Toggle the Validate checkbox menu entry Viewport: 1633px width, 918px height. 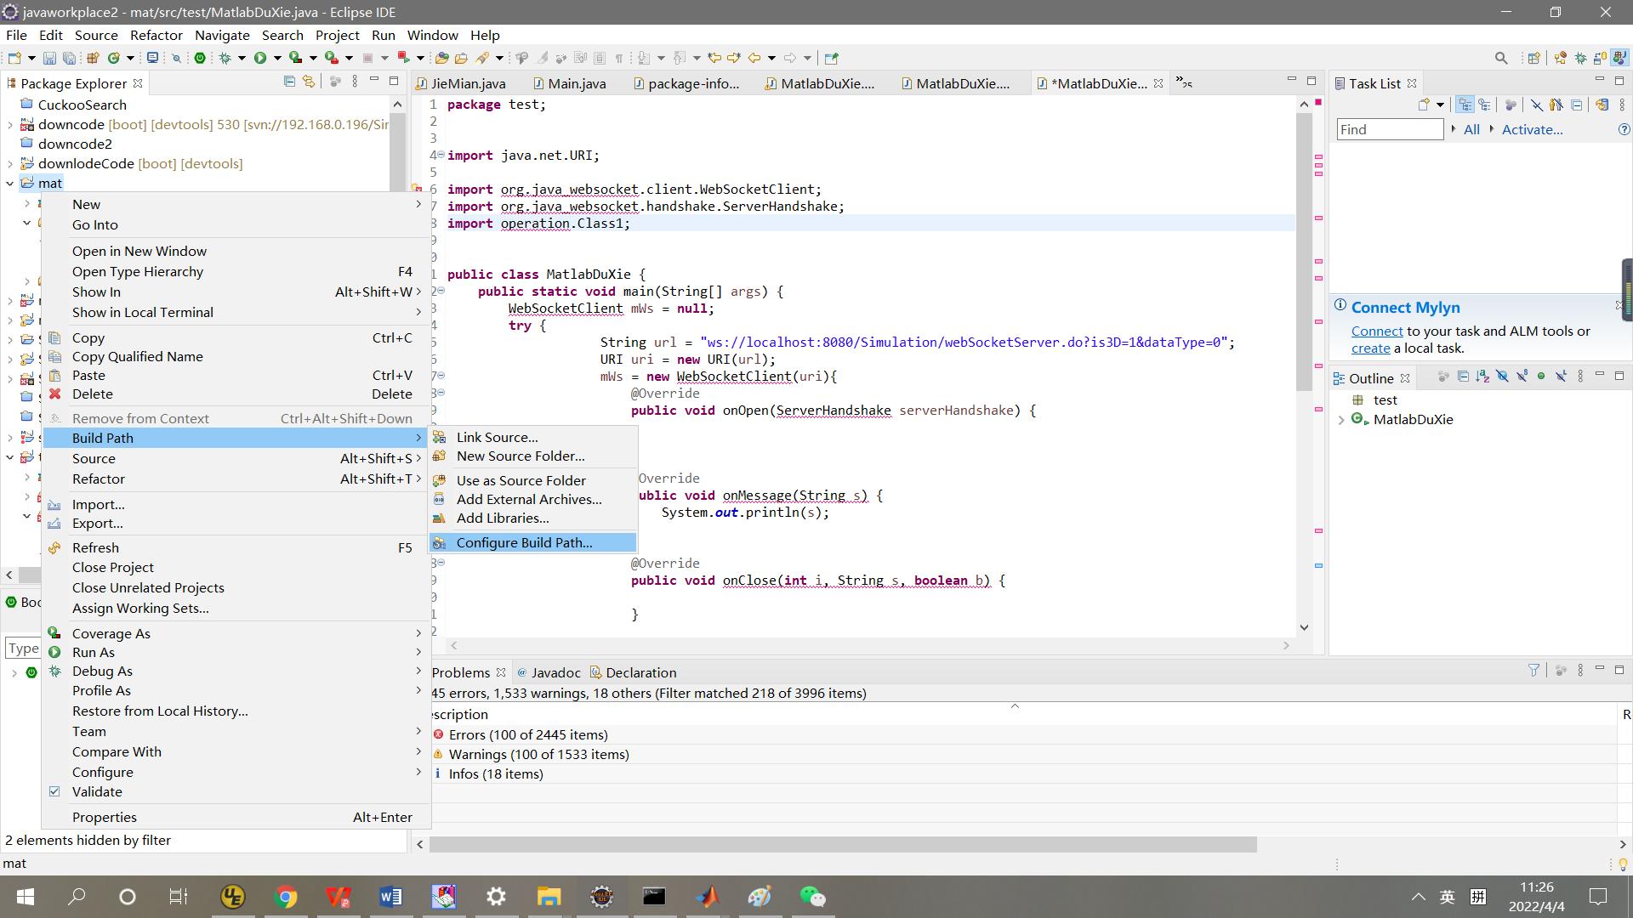[x=97, y=791]
